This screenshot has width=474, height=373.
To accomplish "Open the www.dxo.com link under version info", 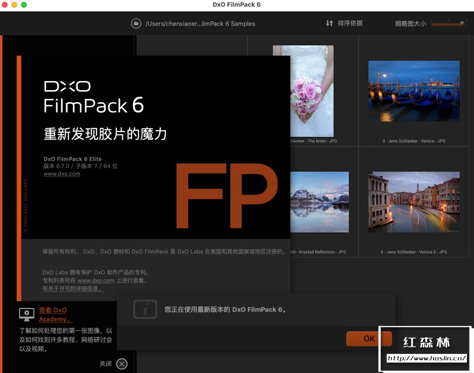I will pyautogui.click(x=62, y=174).
